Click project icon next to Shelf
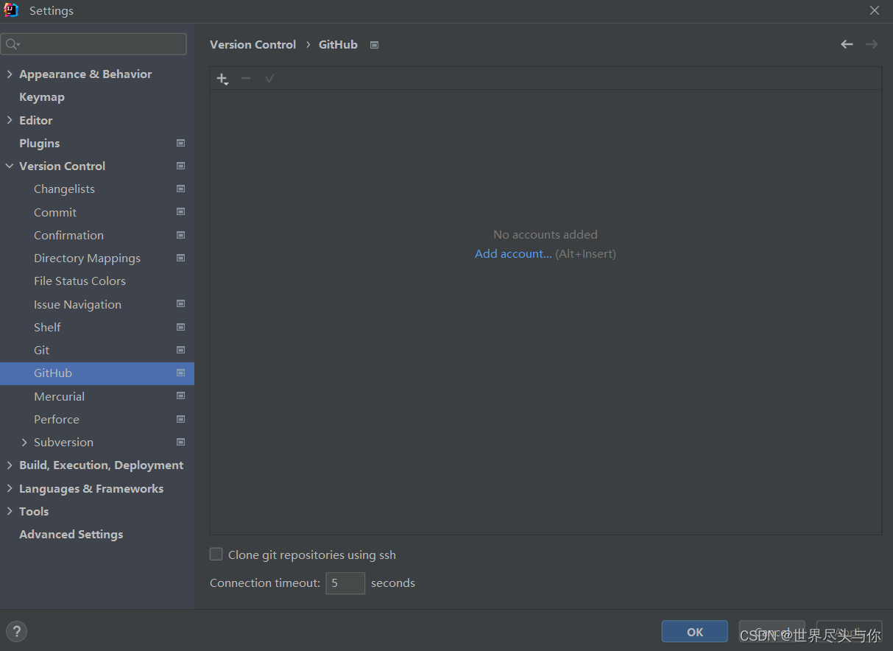The height and width of the screenshot is (651, 893). pos(180,326)
